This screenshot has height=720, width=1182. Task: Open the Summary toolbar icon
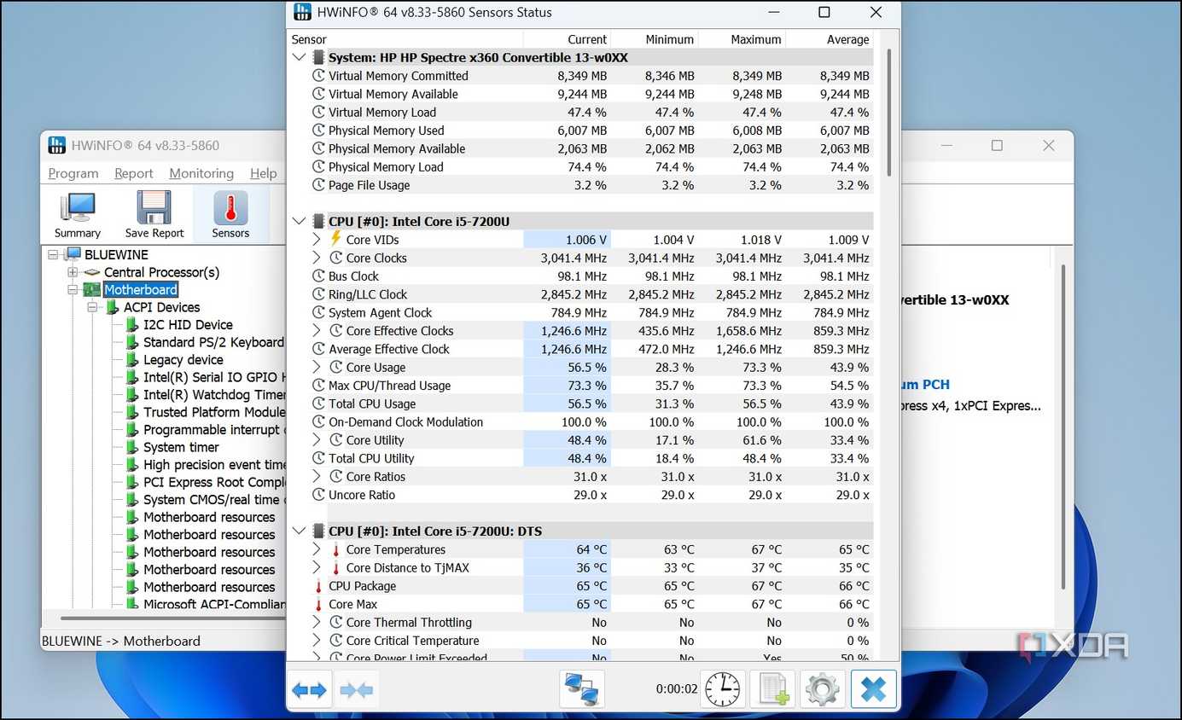(78, 214)
